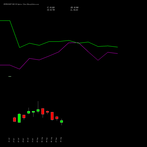Click the opening price value O: 0.70

(51, 10)
